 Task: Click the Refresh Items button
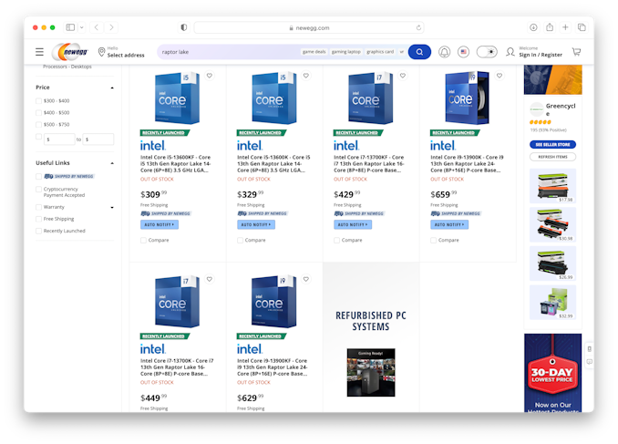click(x=552, y=157)
